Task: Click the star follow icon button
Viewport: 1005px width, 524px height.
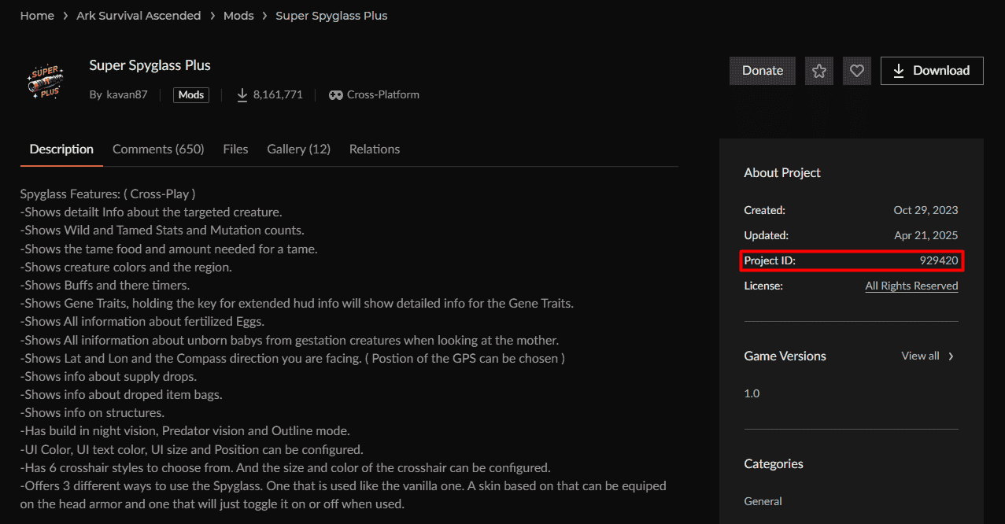Action: pyautogui.click(x=819, y=71)
